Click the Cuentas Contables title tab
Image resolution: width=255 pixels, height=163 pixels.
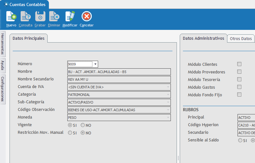click(24, 4)
